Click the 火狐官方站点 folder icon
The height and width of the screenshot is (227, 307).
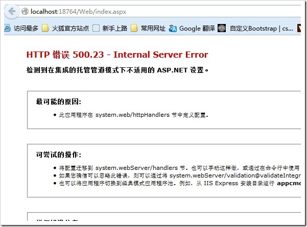pos(45,29)
